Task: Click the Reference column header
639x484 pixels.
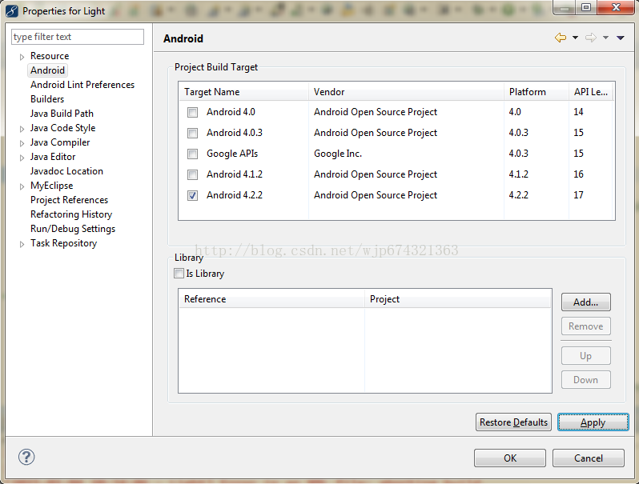Action: click(271, 299)
